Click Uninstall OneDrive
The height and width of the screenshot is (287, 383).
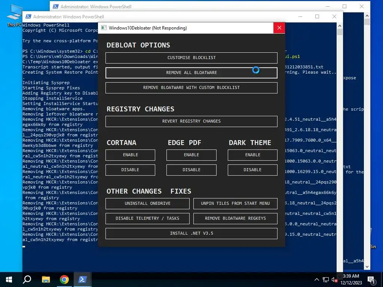147,204
